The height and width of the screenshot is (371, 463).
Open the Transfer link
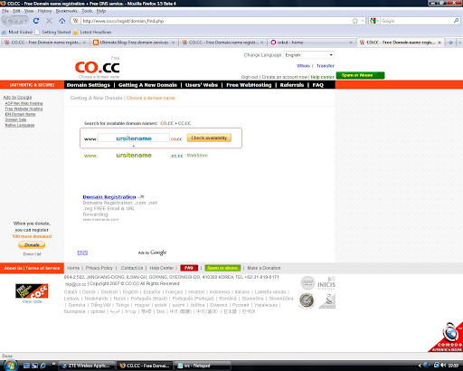coord(326,66)
